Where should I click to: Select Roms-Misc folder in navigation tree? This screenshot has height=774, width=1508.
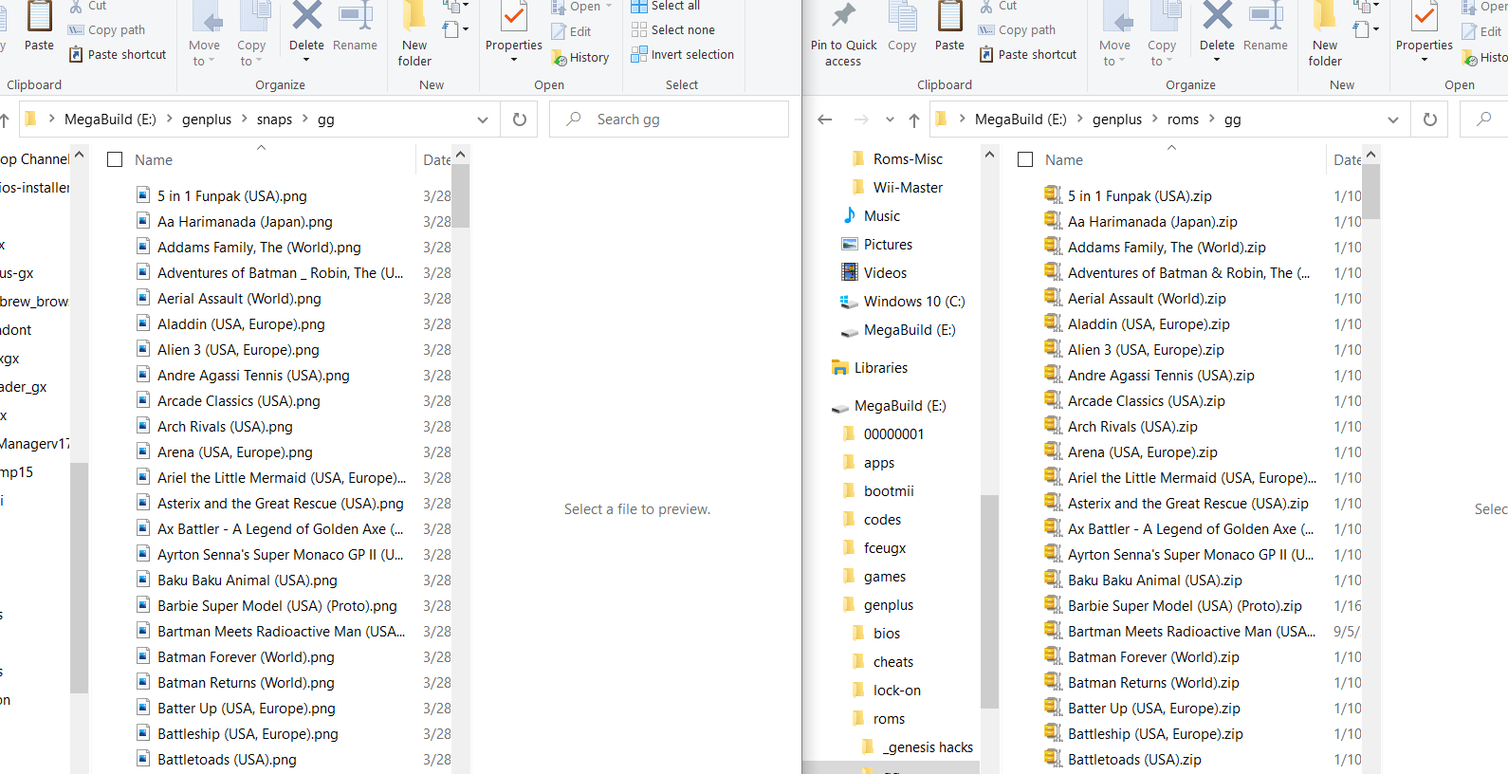coord(908,159)
